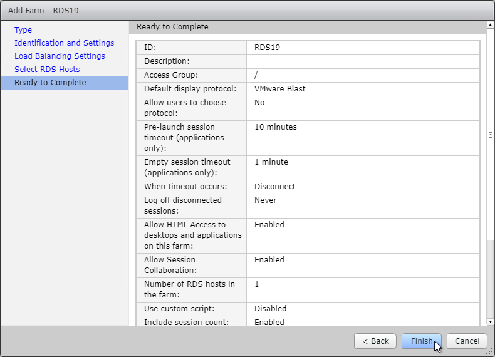Click the 10 minutes timeout value
This screenshot has width=495, height=357.
[276, 127]
